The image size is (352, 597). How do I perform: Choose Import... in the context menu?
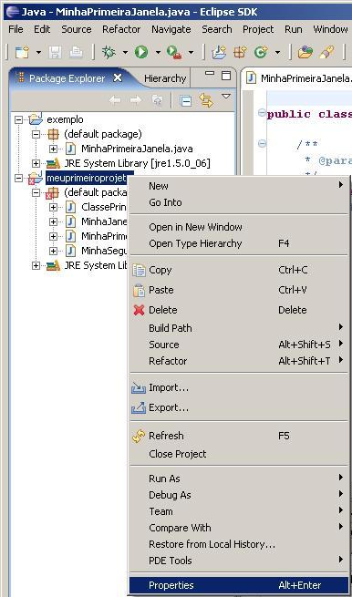239,388
